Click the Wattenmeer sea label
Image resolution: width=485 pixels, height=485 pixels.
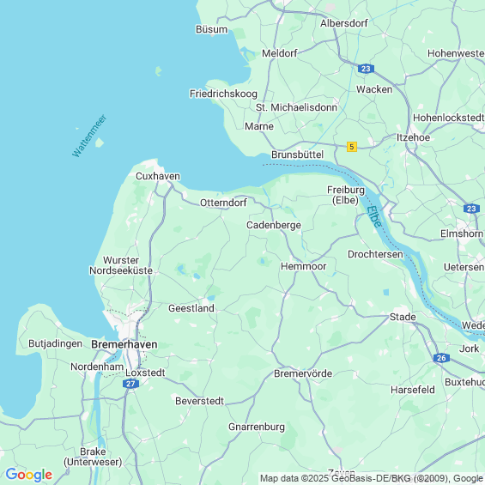pos(89,136)
